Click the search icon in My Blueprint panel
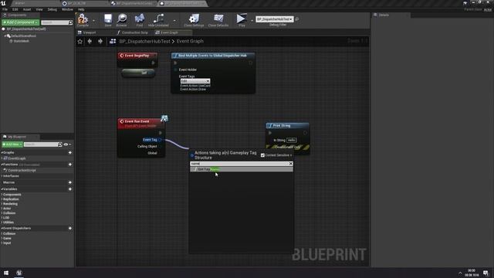The height and width of the screenshot is (278, 494). pyautogui.click(x=60, y=144)
